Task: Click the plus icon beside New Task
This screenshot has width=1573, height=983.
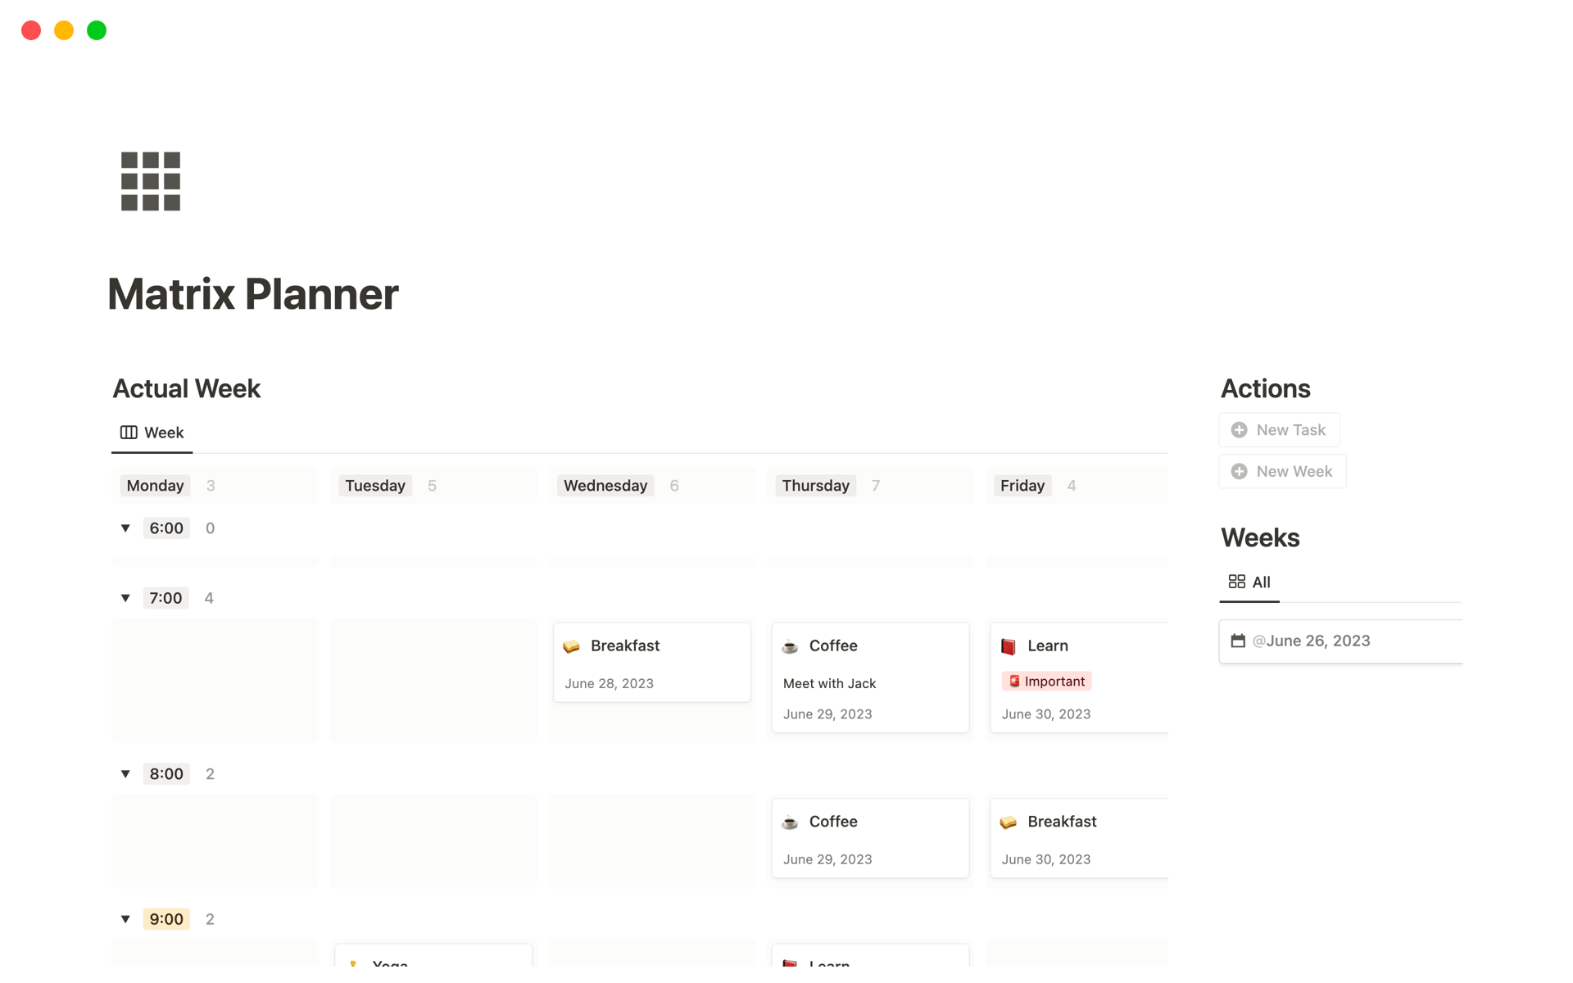Action: point(1239,430)
